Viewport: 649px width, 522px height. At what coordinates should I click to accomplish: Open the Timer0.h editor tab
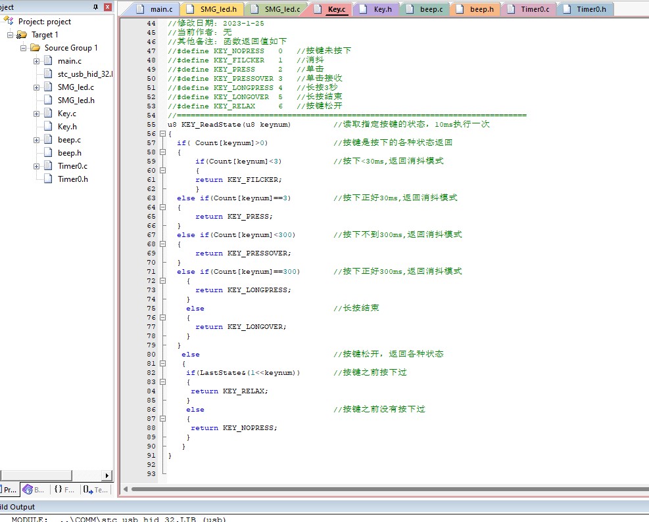point(586,9)
